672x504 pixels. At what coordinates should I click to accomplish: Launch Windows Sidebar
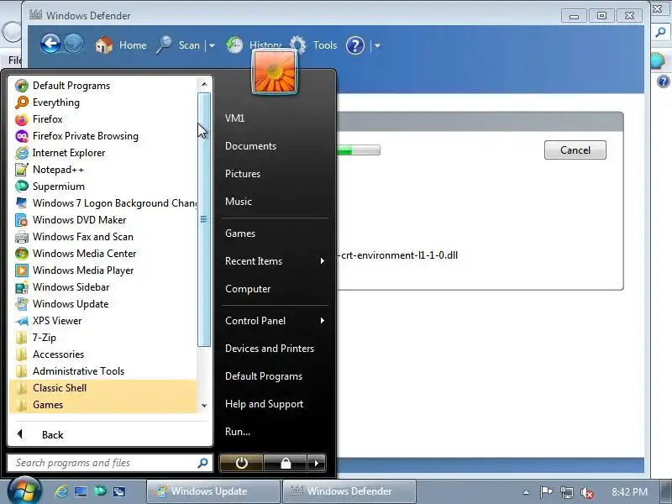click(x=102, y=286)
